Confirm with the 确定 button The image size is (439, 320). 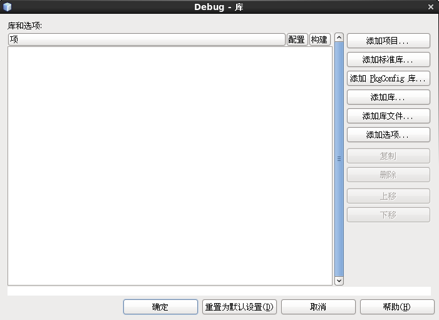pos(160,307)
